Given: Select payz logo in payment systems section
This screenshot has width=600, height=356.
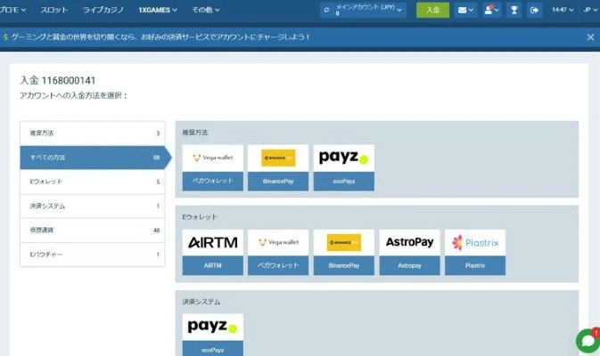Looking at the screenshot, I should 213,327.
